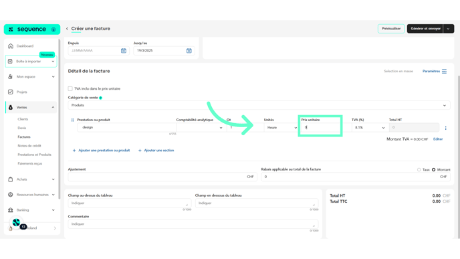Open the user profile chevron
Image resolution: width=460 pixels, height=259 pixels.
55,228
